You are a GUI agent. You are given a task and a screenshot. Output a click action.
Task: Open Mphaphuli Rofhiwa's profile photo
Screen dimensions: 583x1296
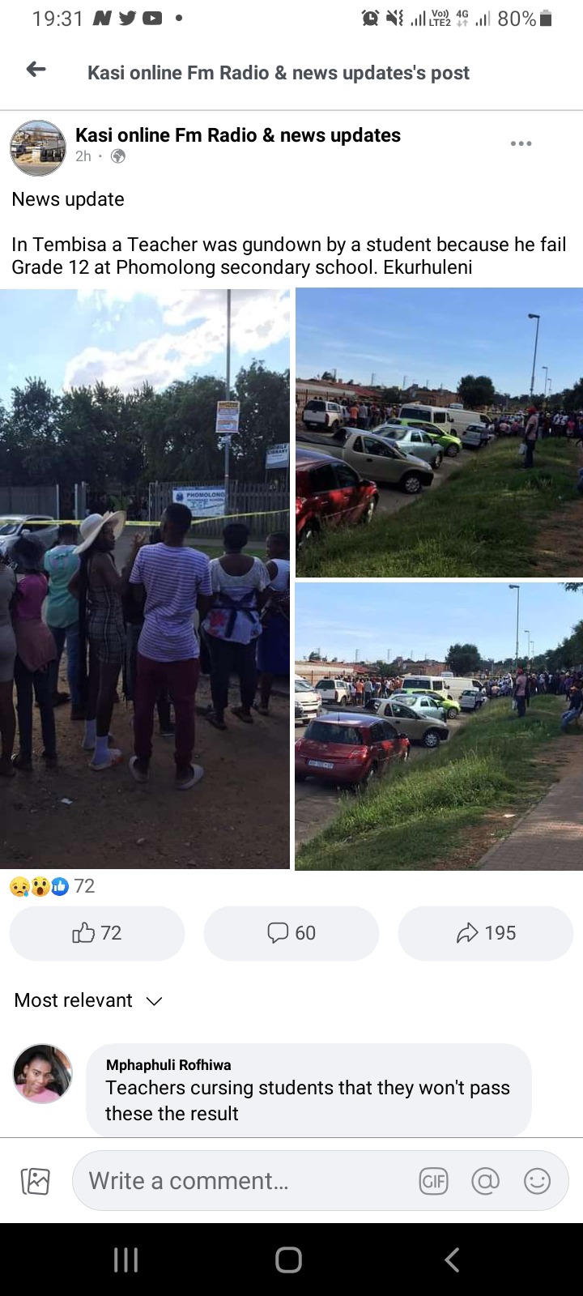point(43,1073)
